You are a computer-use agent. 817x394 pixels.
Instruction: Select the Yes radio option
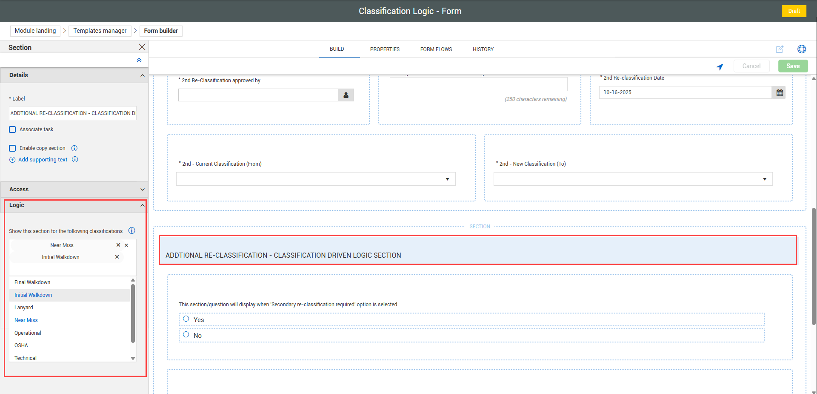click(186, 319)
